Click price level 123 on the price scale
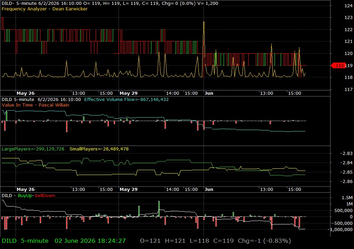354x249 pixels. pos(348,17)
